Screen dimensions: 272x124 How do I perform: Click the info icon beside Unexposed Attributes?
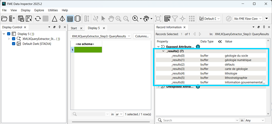click(198, 87)
